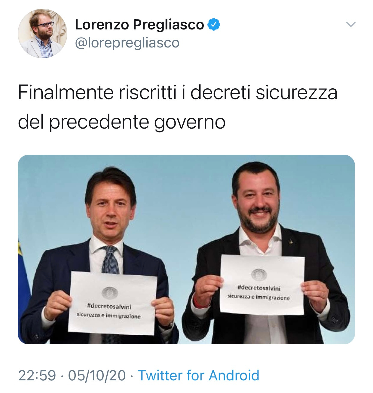
Task: Open the Twitter for Android link
Action: (x=198, y=375)
